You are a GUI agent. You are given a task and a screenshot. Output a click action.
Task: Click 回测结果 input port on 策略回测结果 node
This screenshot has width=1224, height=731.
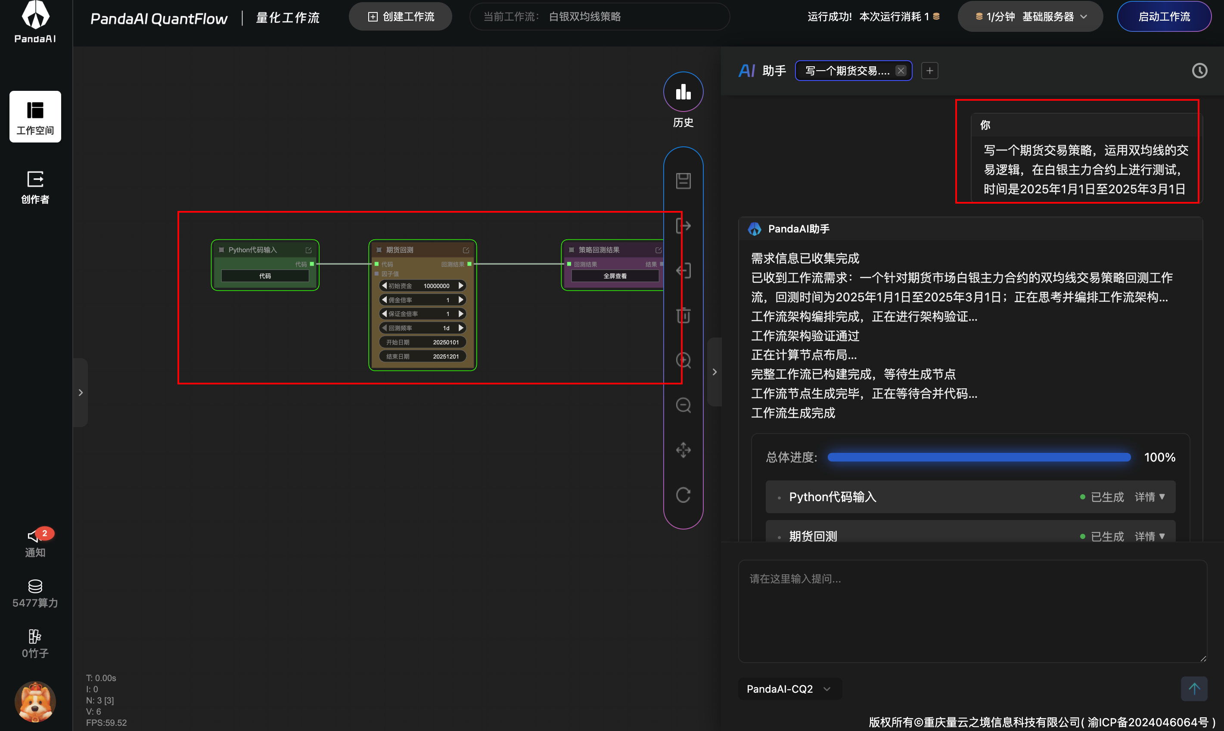tap(569, 264)
